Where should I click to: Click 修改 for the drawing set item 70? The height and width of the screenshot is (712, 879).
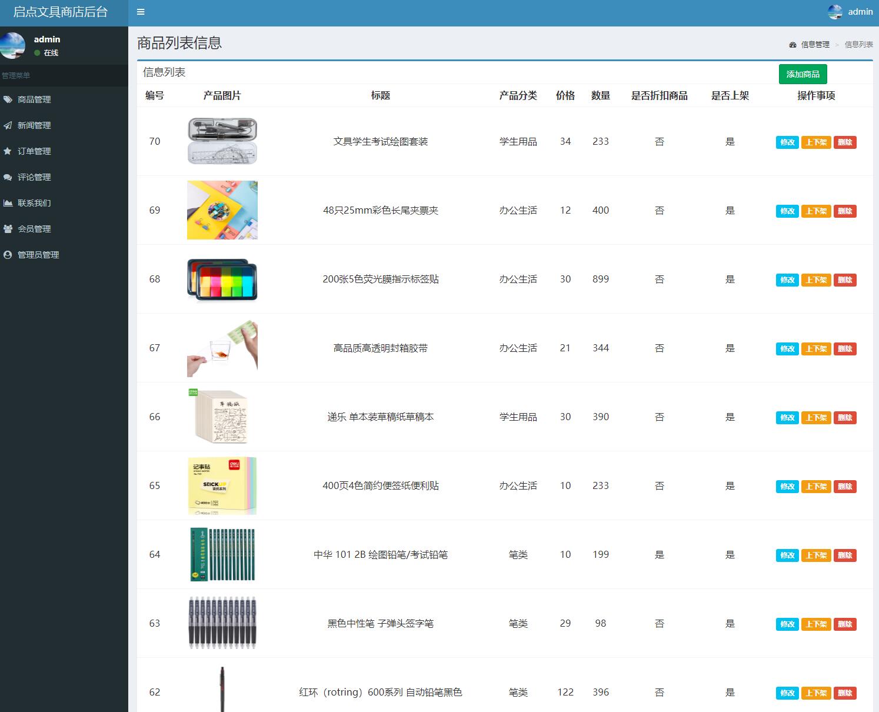pos(787,142)
